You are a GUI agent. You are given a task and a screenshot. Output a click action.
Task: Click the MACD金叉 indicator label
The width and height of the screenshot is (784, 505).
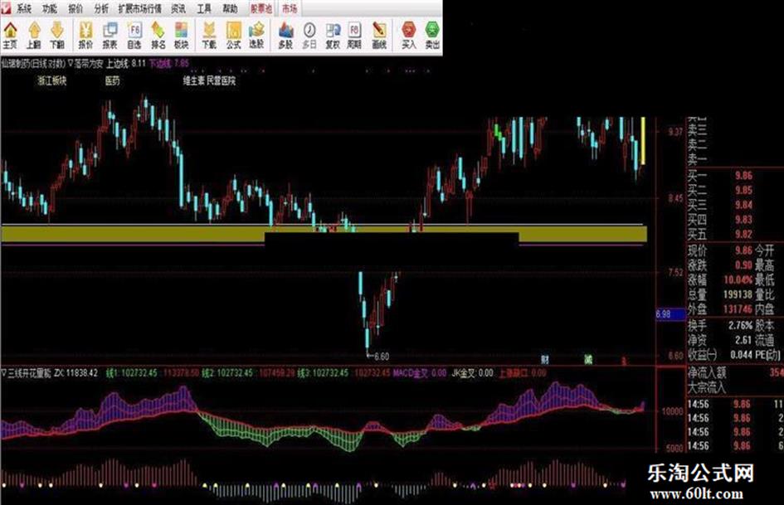coord(412,373)
